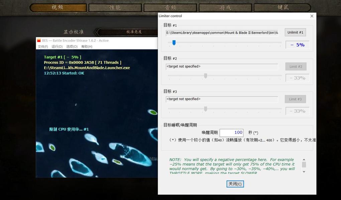The width and height of the screenshot is (341, 200).
Task: Switch to the 视频 settings tab
Action: (58, 8)
